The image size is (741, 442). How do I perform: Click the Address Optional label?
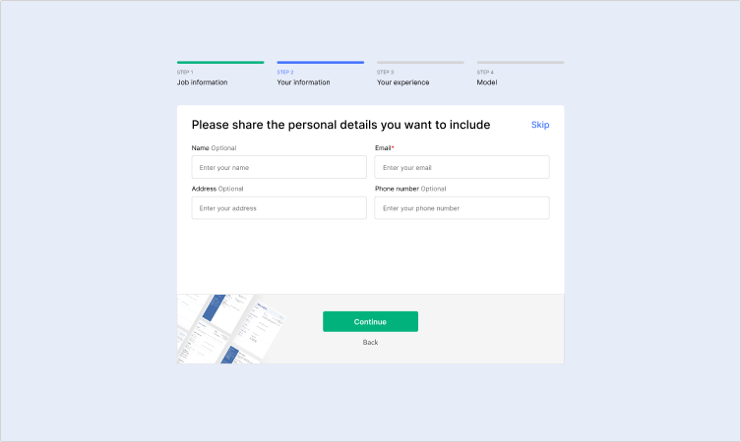click(x=217, y=189)
